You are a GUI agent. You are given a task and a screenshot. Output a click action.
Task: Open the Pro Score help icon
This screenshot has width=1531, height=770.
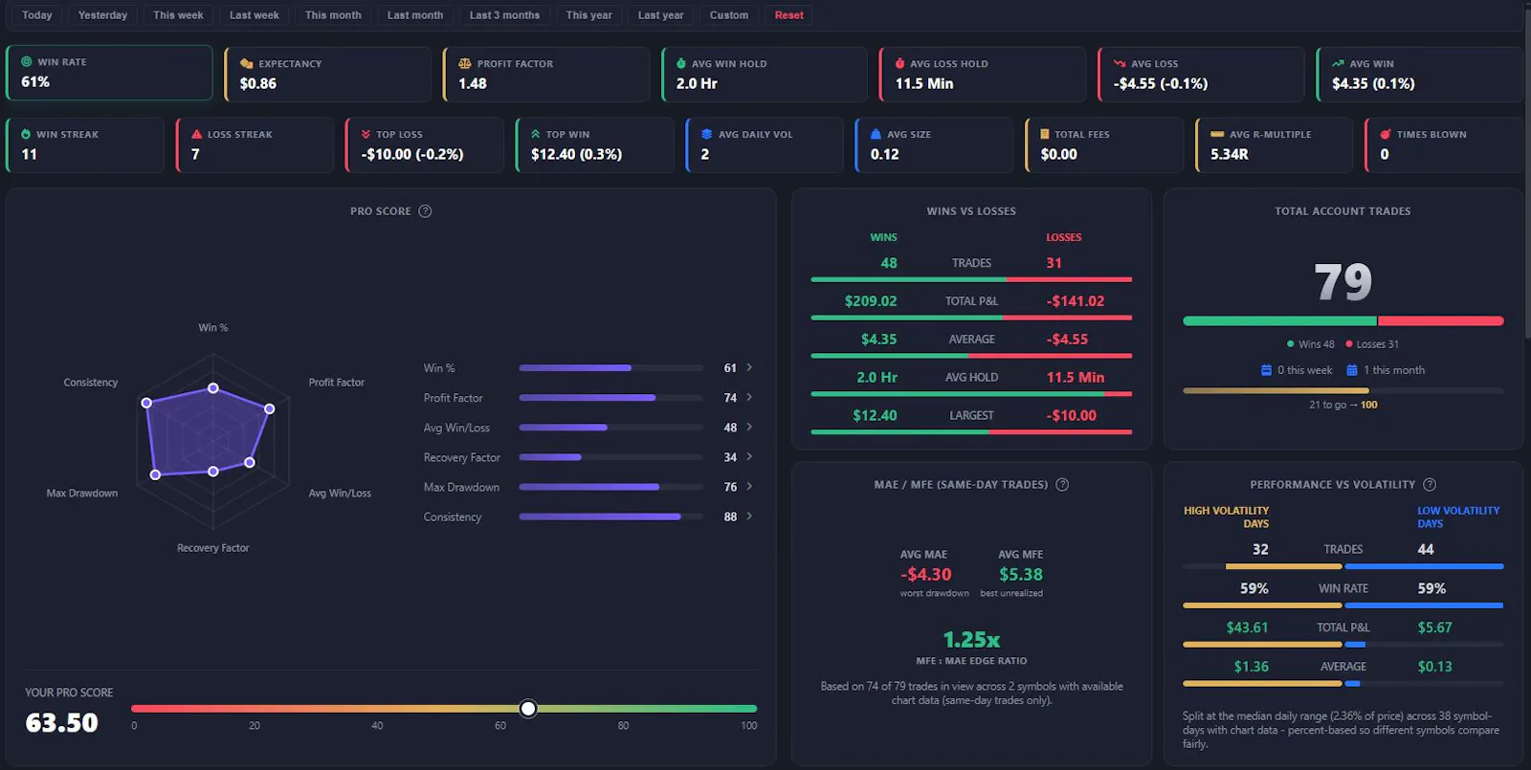426,211
